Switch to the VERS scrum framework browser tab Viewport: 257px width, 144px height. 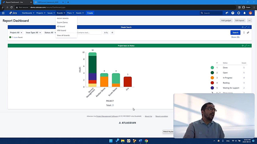tap(49, 2)
